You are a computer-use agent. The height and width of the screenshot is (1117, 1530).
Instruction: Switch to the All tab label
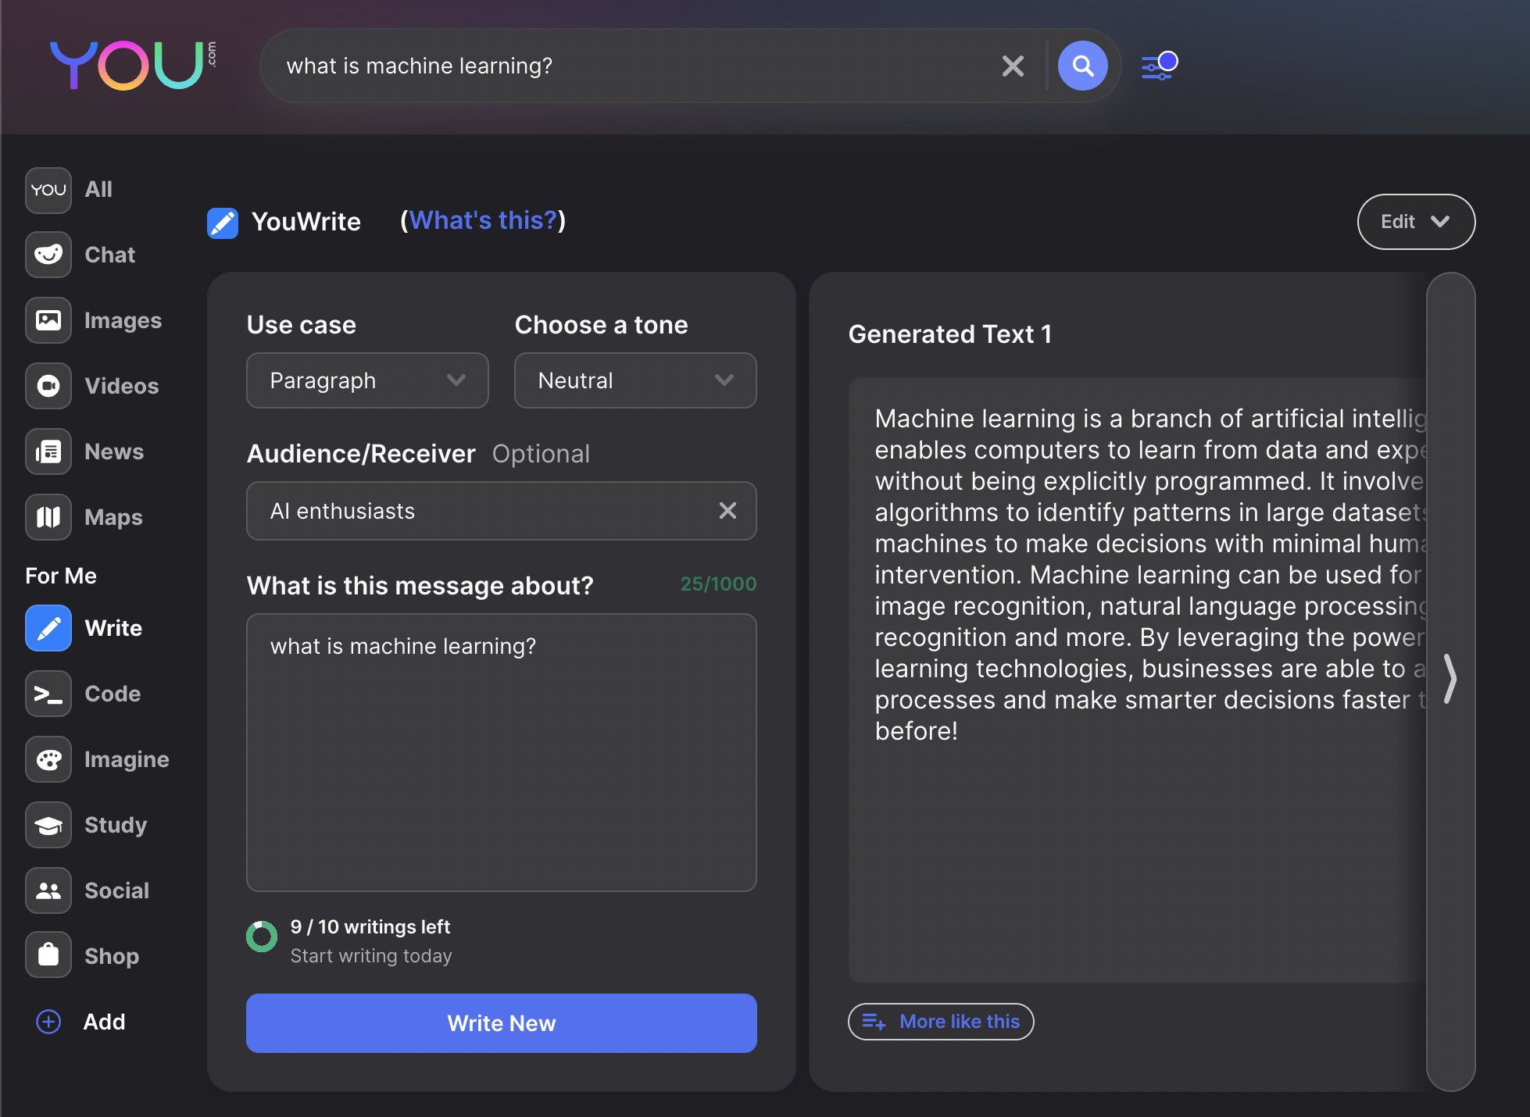98,190
